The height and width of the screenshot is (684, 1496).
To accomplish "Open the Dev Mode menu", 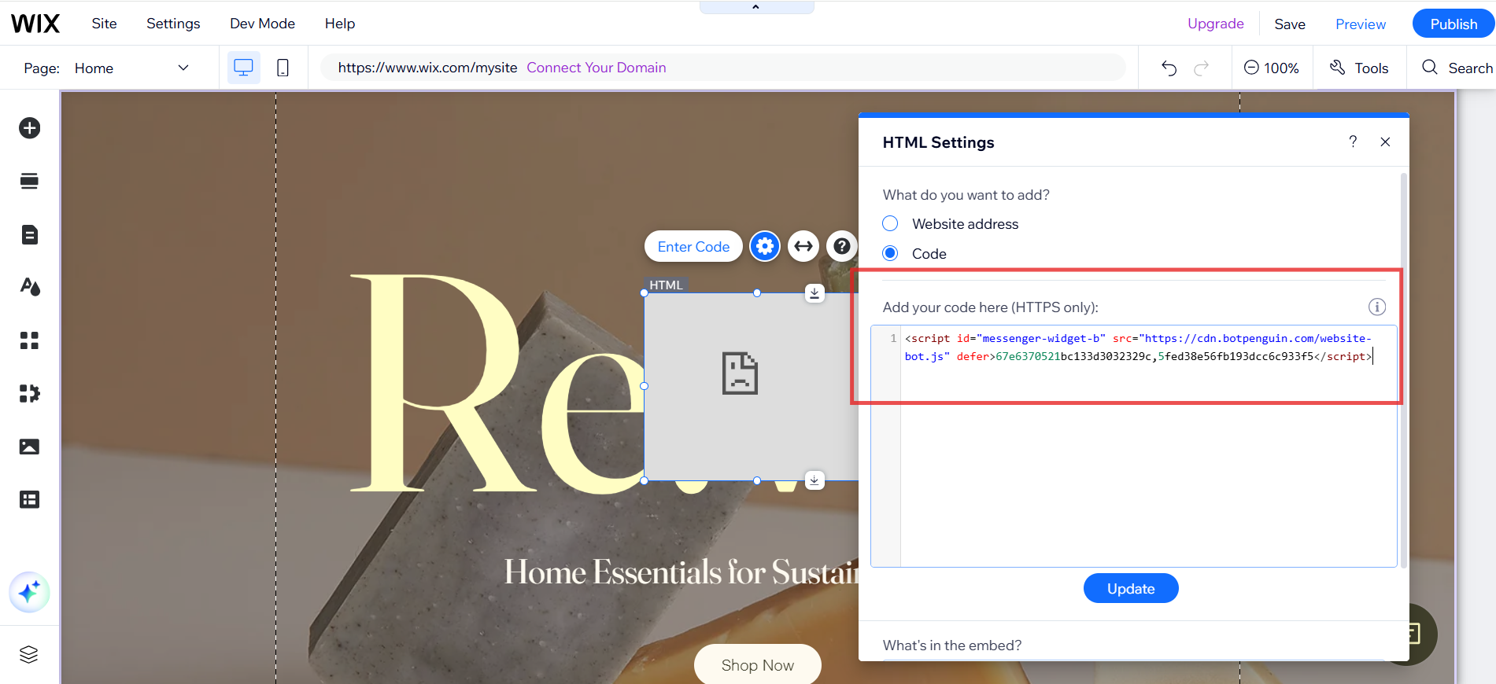I will point(262,24).
